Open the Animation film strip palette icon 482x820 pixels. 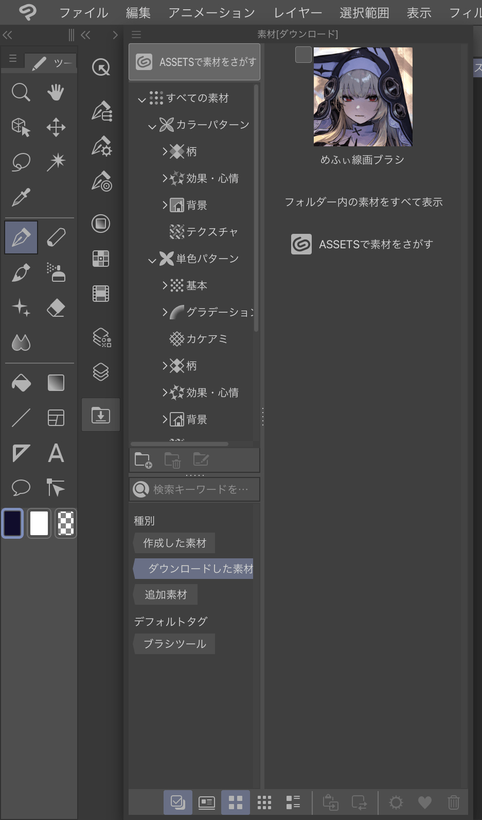(x=101, y=294)
